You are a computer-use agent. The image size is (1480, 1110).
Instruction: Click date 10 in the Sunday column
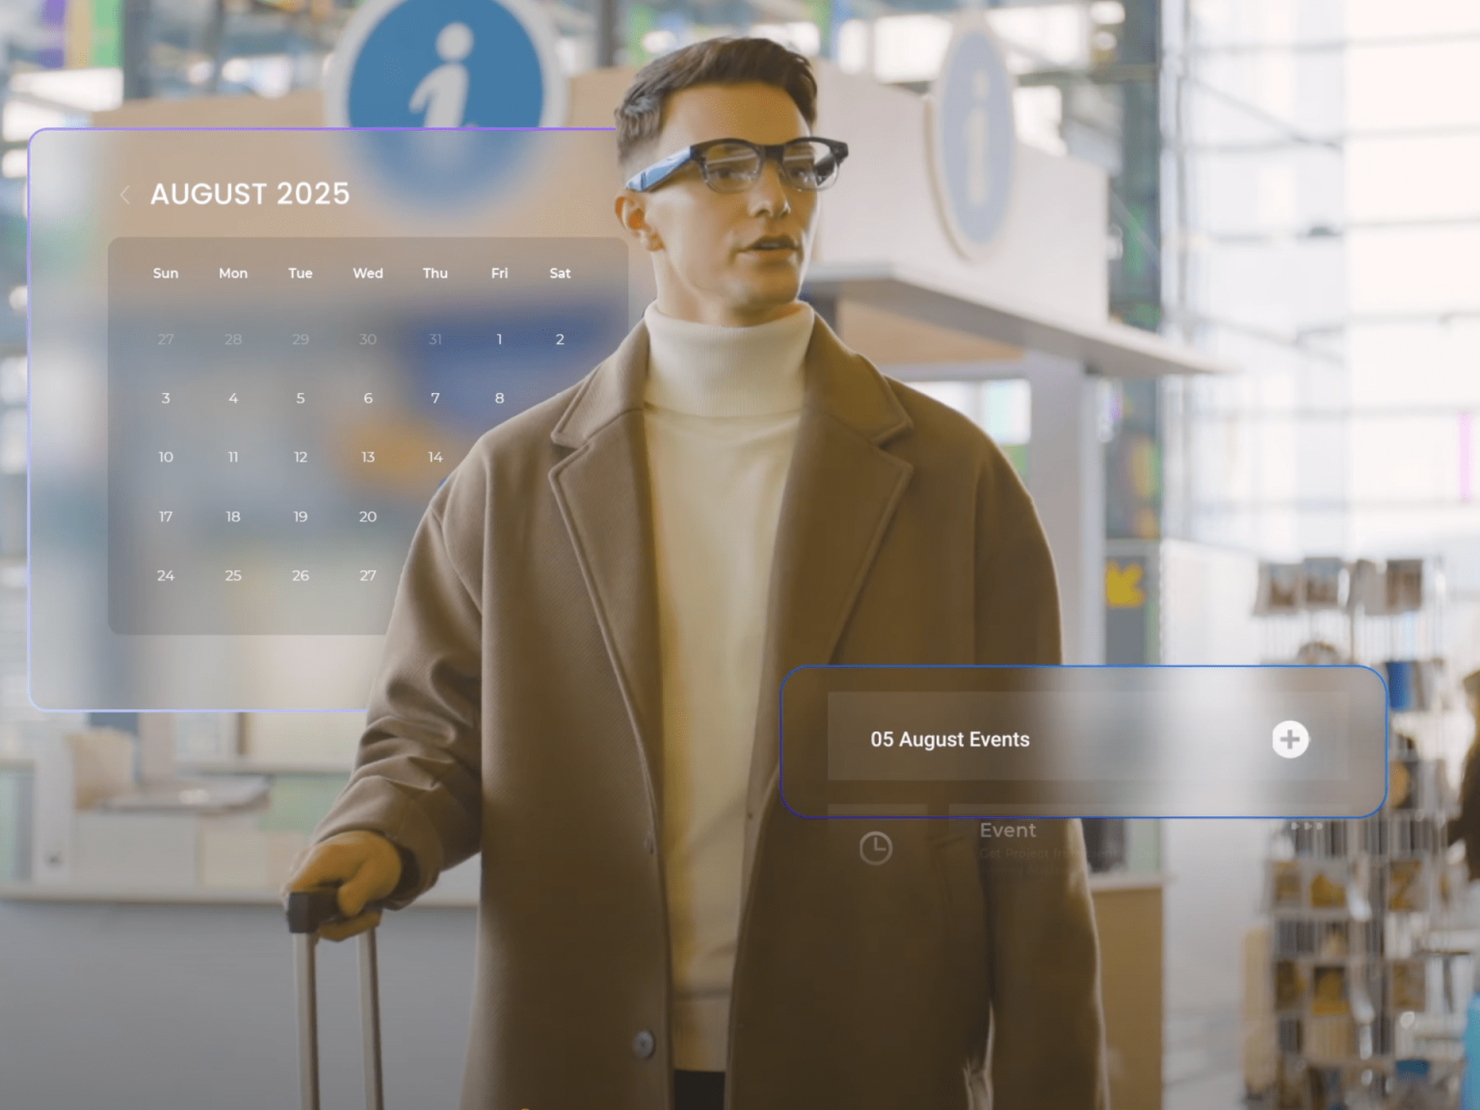click(x=166, y=457)
